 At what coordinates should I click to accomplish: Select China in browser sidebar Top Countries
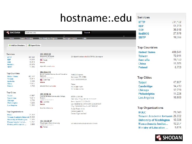pos(10,84)
